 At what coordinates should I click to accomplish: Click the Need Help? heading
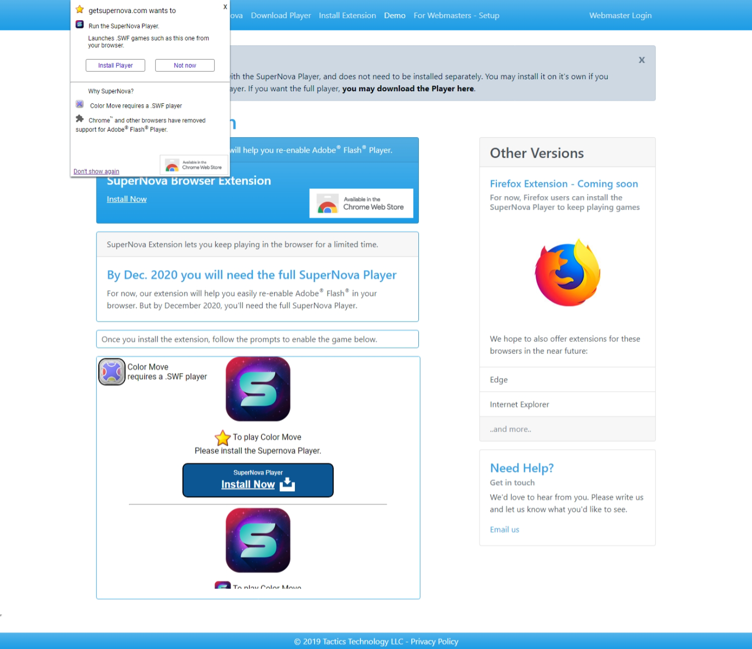pyautogui.click(x=522, y=468)
